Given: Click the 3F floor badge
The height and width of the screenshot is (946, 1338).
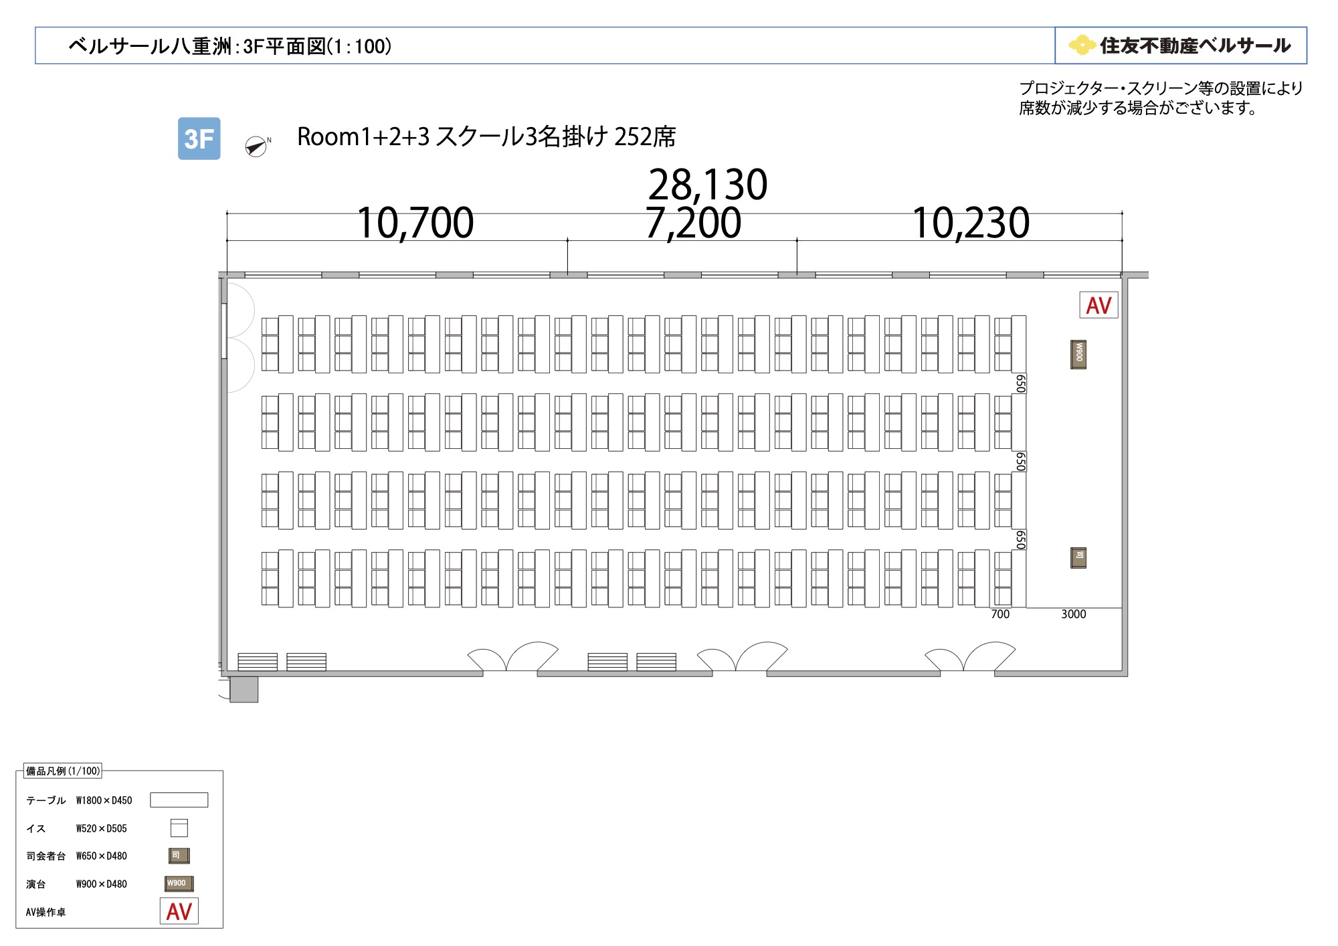Looking at the screenshot, I should point(199,138).
